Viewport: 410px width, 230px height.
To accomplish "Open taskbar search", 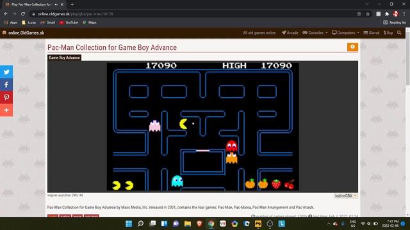I will (x=140, y=224).
